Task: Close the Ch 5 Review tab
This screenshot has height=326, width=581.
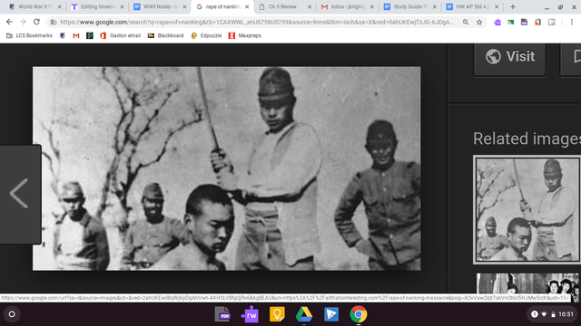Action: [310, 6]
